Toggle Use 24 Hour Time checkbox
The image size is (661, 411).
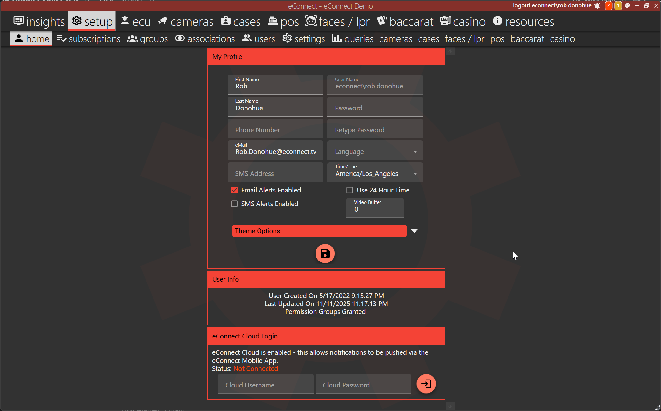[x=350, y=190]
